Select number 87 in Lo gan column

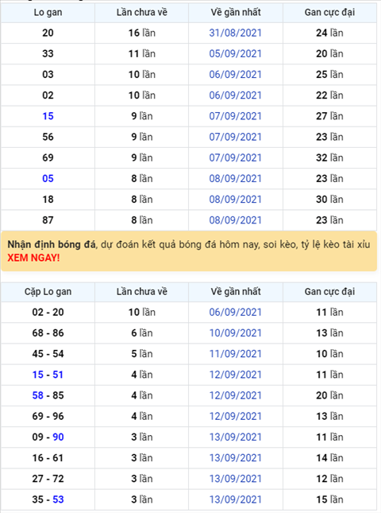click(48, 220)
